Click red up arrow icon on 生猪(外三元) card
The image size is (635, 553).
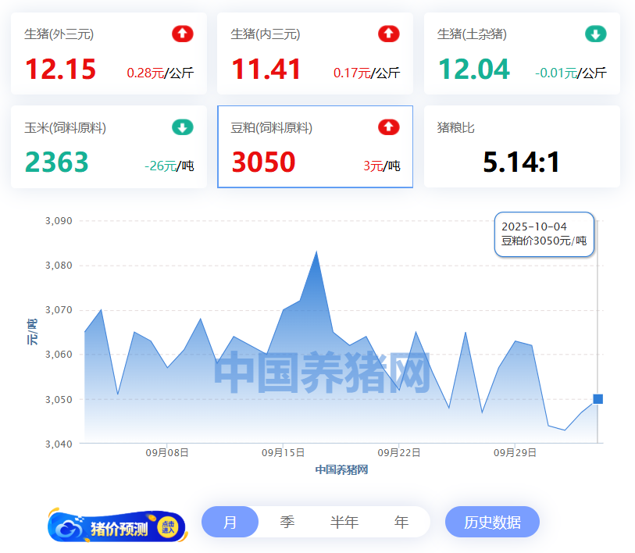point(182,34)
